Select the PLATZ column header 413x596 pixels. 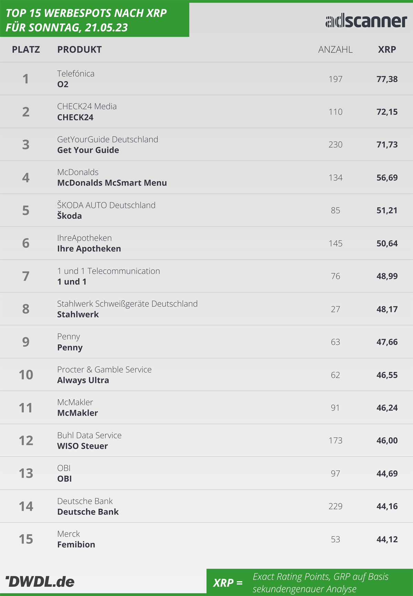click(x=26, y=50)
